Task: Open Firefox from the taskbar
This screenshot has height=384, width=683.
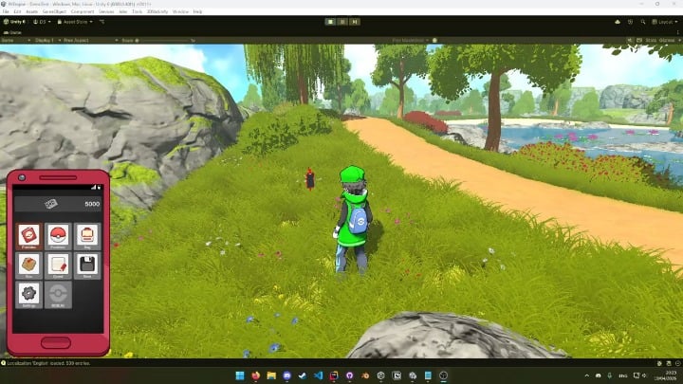Action: click(256, 375)
